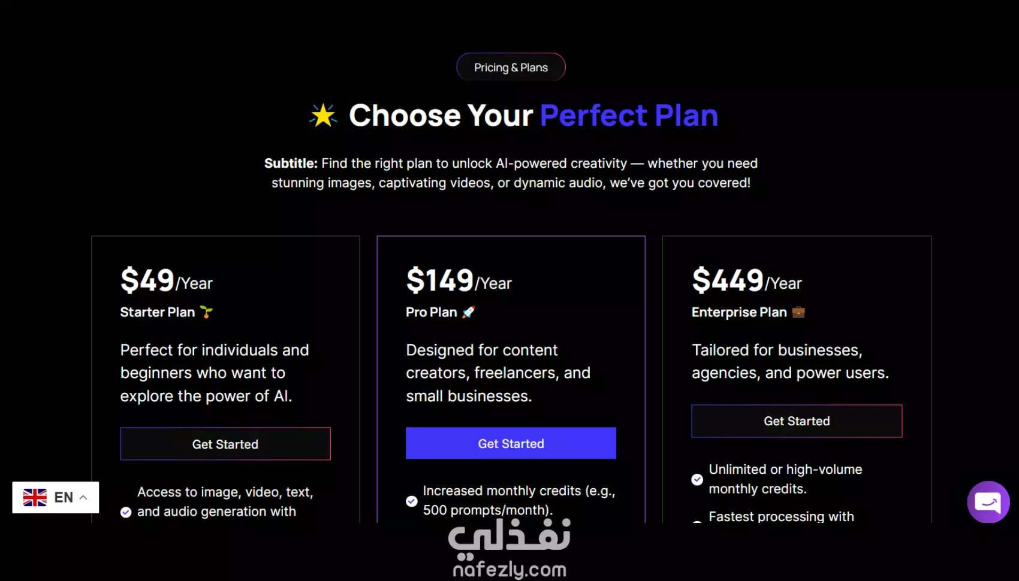The height and width of the screenshot is (581, 1019).
Task: Click the Arabic nafezly logo
Action: (x=509, y=535)
